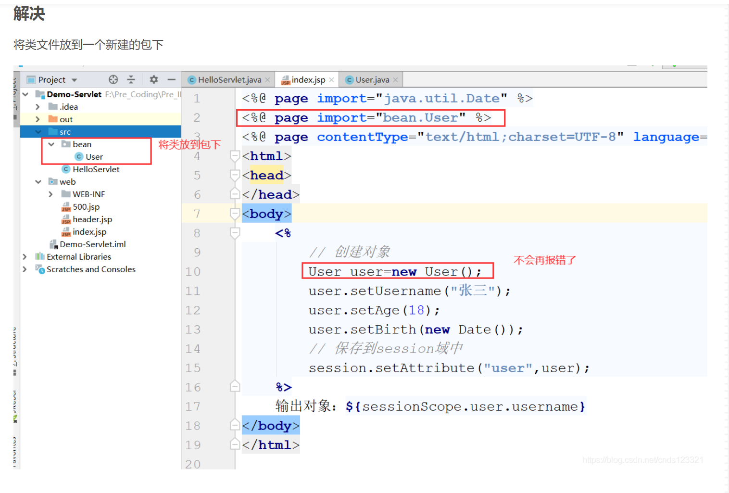Close the index.jsp tab

tap(331, 80)
